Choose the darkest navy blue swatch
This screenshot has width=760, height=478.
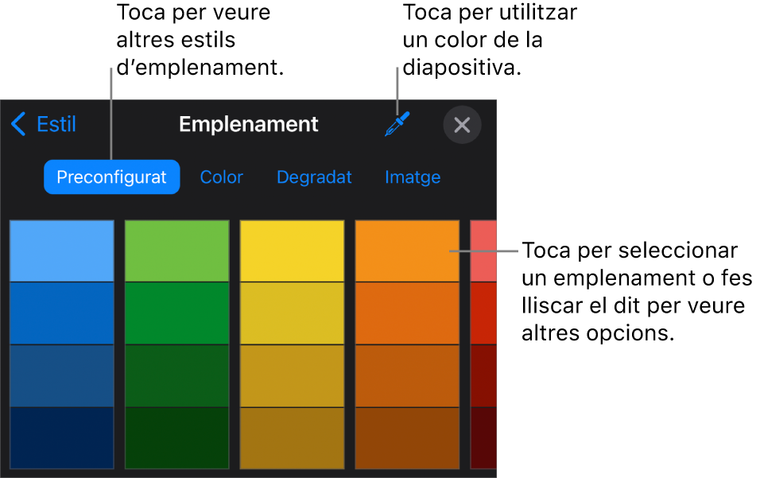point(62,438)
